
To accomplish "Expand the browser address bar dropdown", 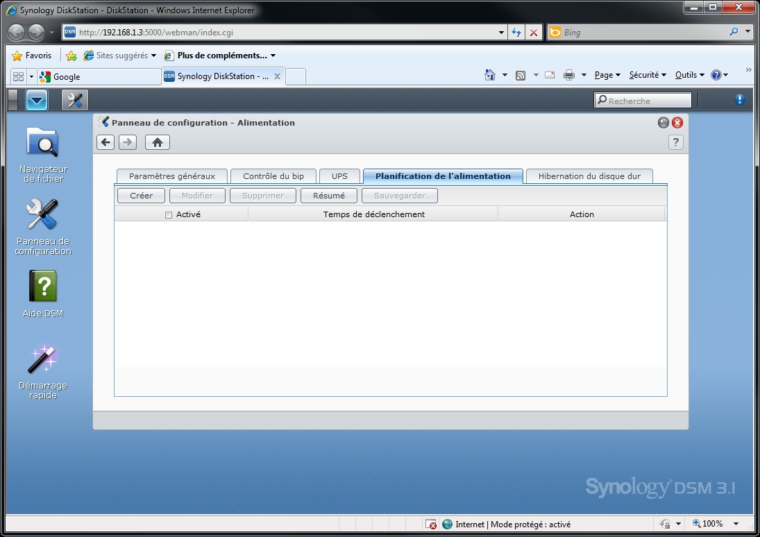I will click(x=502, y=33).
